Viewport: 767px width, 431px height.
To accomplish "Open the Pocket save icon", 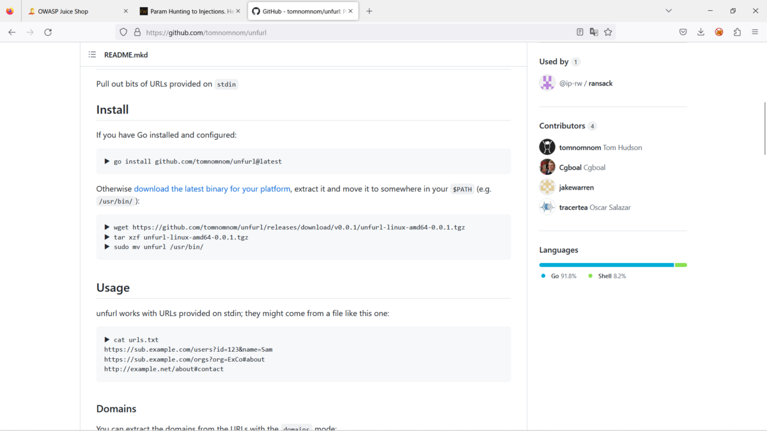I will [x=683, y=32].
